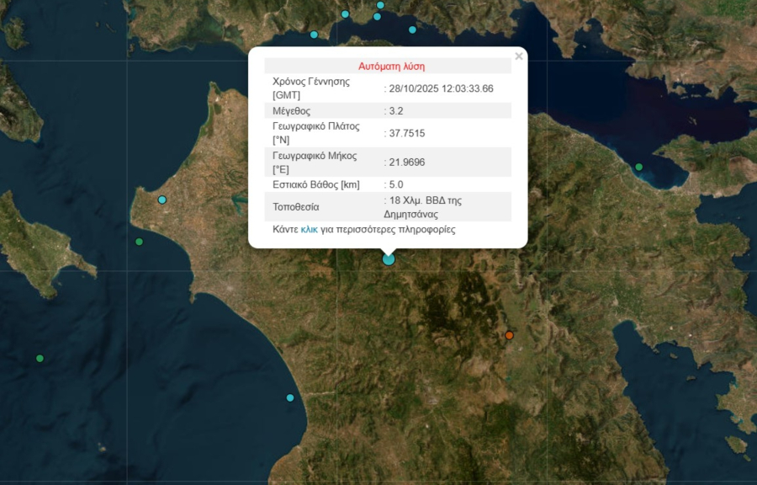The image size is (757, 485).
Task: Click the green marker below the western cyan marker
Action: tap(137, 242)
